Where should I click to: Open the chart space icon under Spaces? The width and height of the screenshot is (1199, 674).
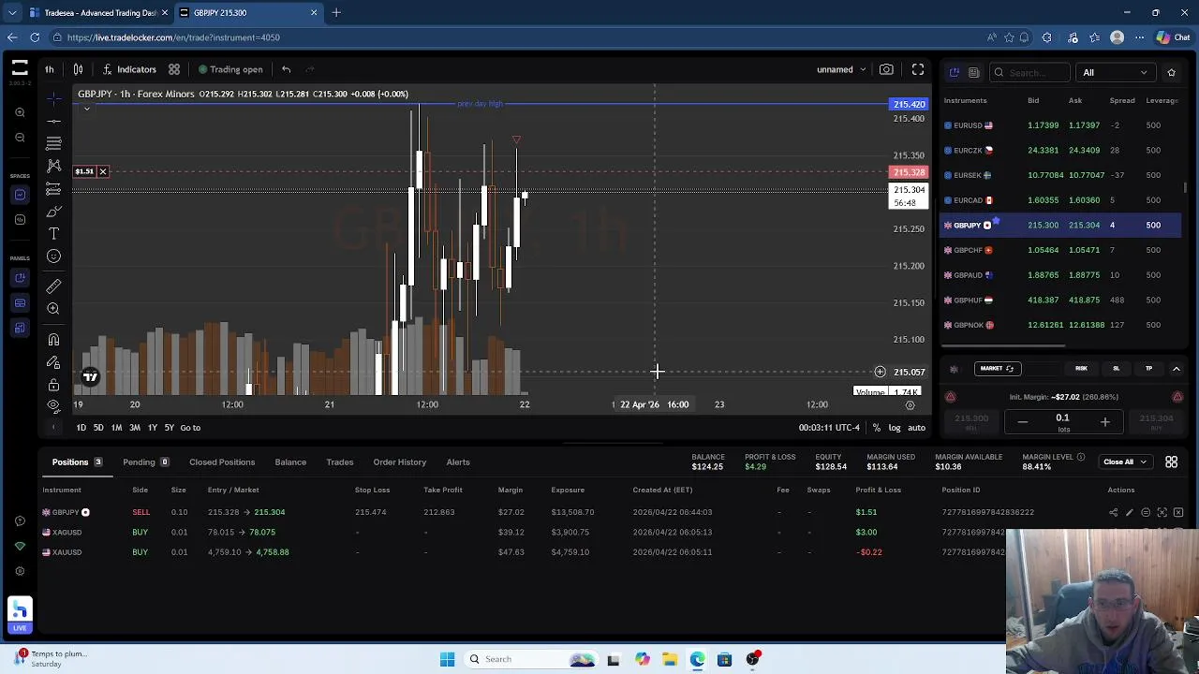pos(20,195)
